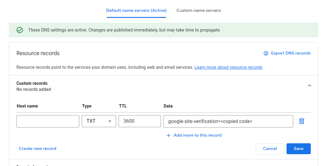The width and height of the screenshot is (328, 166).
Task: Collapse the Custom records section chevron
Action: click(x=309, y=85)
